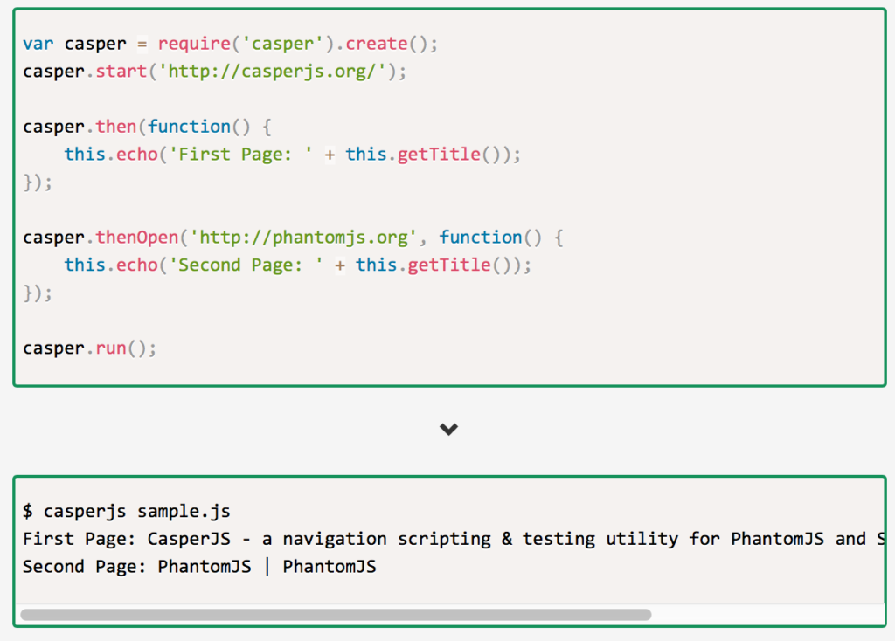895x641 pixels.
Task: Click the text "casper.then(function() {"
Action: [x=147, y=127]
